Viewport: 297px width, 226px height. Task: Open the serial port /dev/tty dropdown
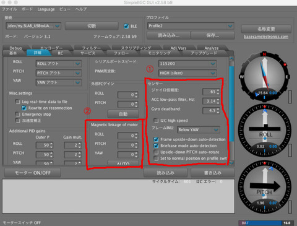click(x=33, y=26)
